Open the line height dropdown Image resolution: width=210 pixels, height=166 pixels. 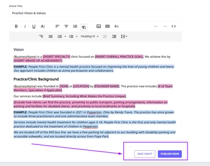(124, 37)
